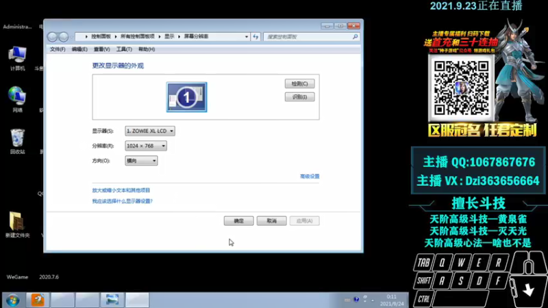Open the 文件(F) menu
Screen dimensions: 548x308
58,49
